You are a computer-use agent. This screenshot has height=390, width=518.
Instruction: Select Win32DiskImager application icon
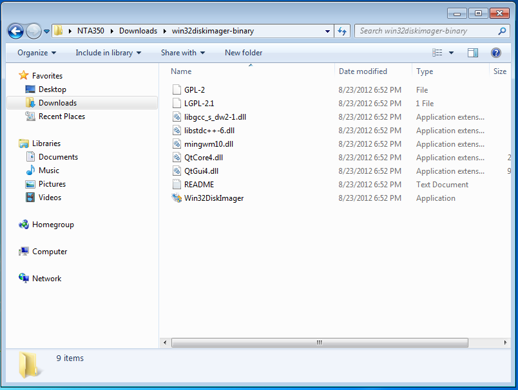pyautogui.click(x=177, y=198)
